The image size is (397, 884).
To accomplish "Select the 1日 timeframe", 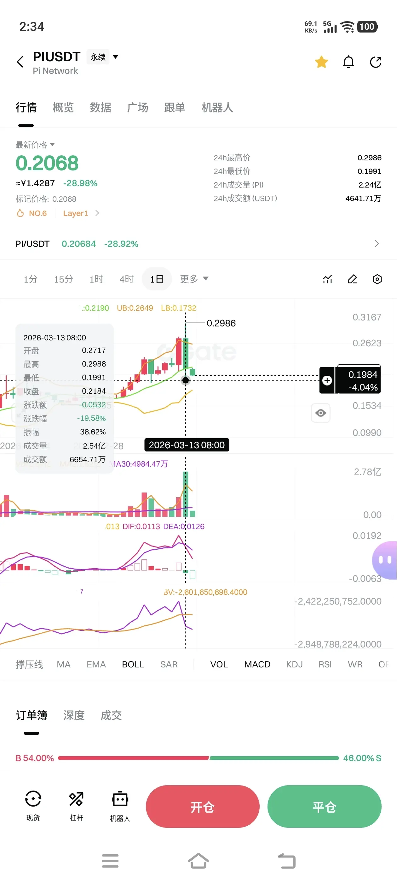I will (x=157, y=279).
